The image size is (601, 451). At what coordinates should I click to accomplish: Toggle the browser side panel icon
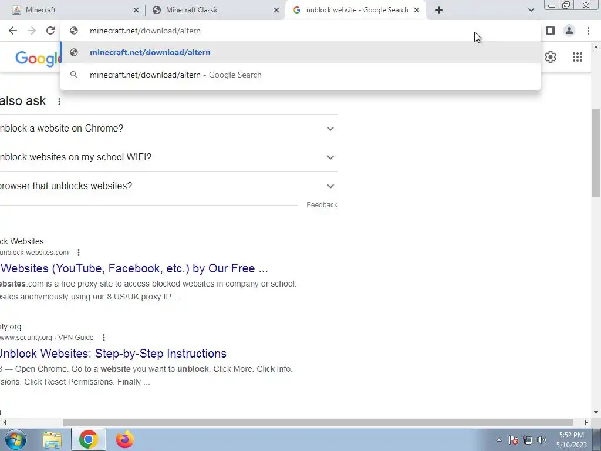551,31
